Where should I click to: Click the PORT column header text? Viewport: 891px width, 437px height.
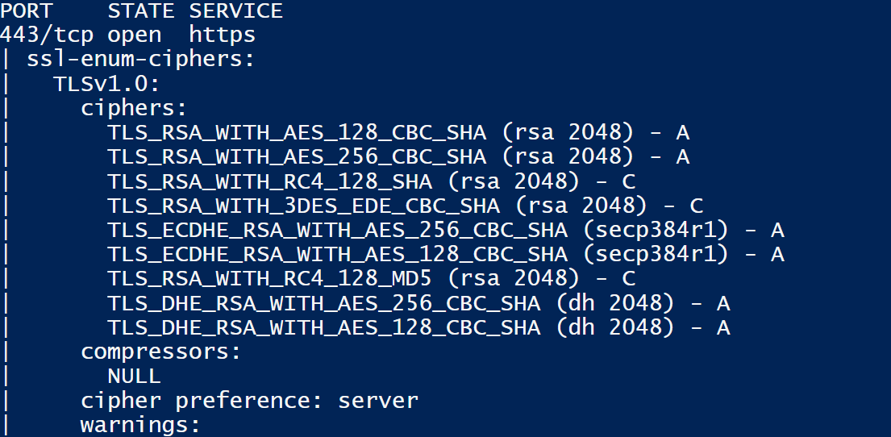[27, 11]
